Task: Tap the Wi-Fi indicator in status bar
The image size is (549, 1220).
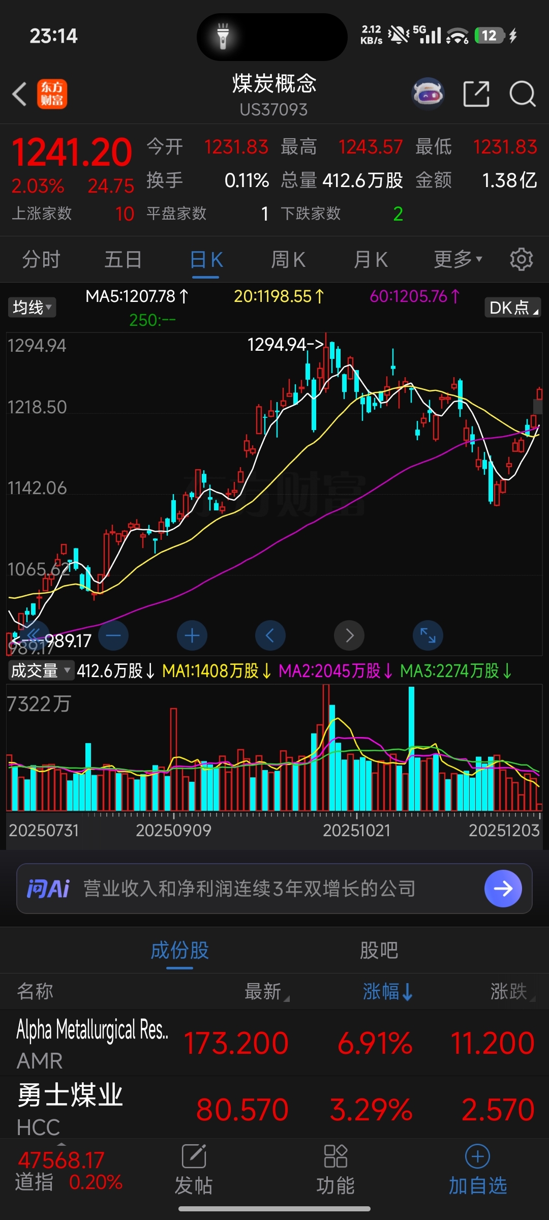Action: [457, 36]
